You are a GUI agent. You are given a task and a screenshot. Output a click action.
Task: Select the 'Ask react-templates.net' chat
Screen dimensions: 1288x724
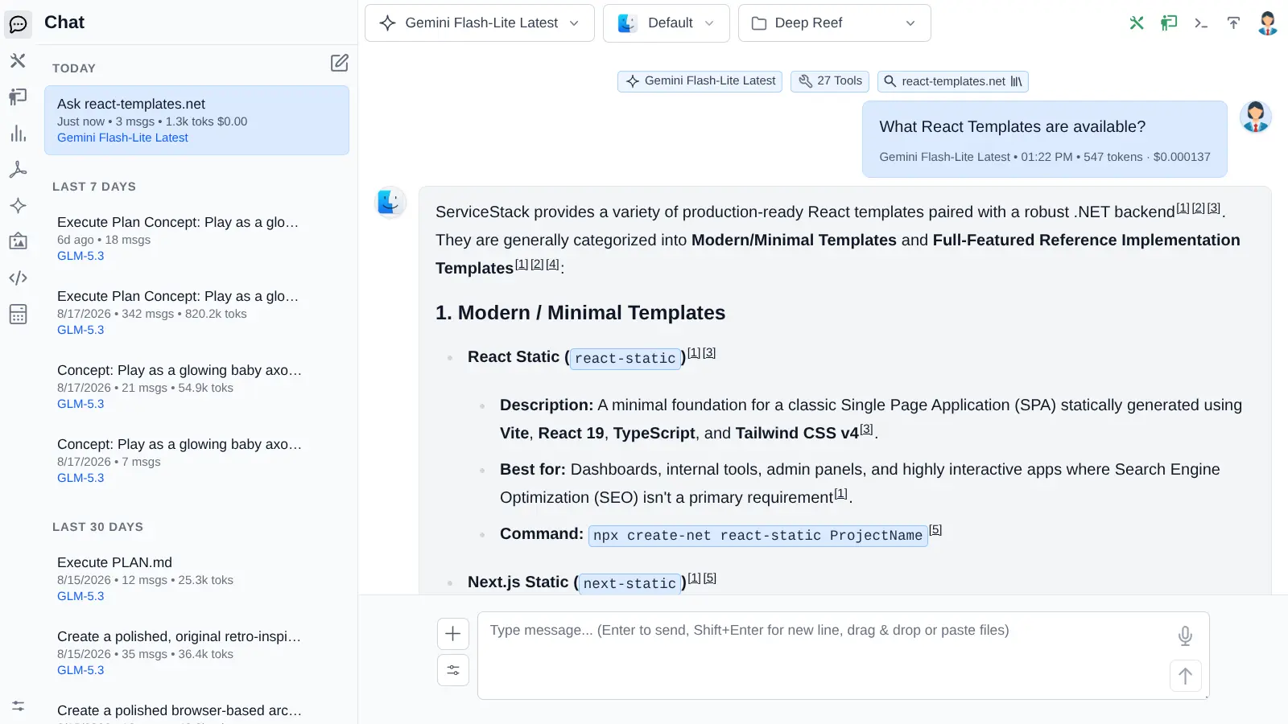[196, 120]
